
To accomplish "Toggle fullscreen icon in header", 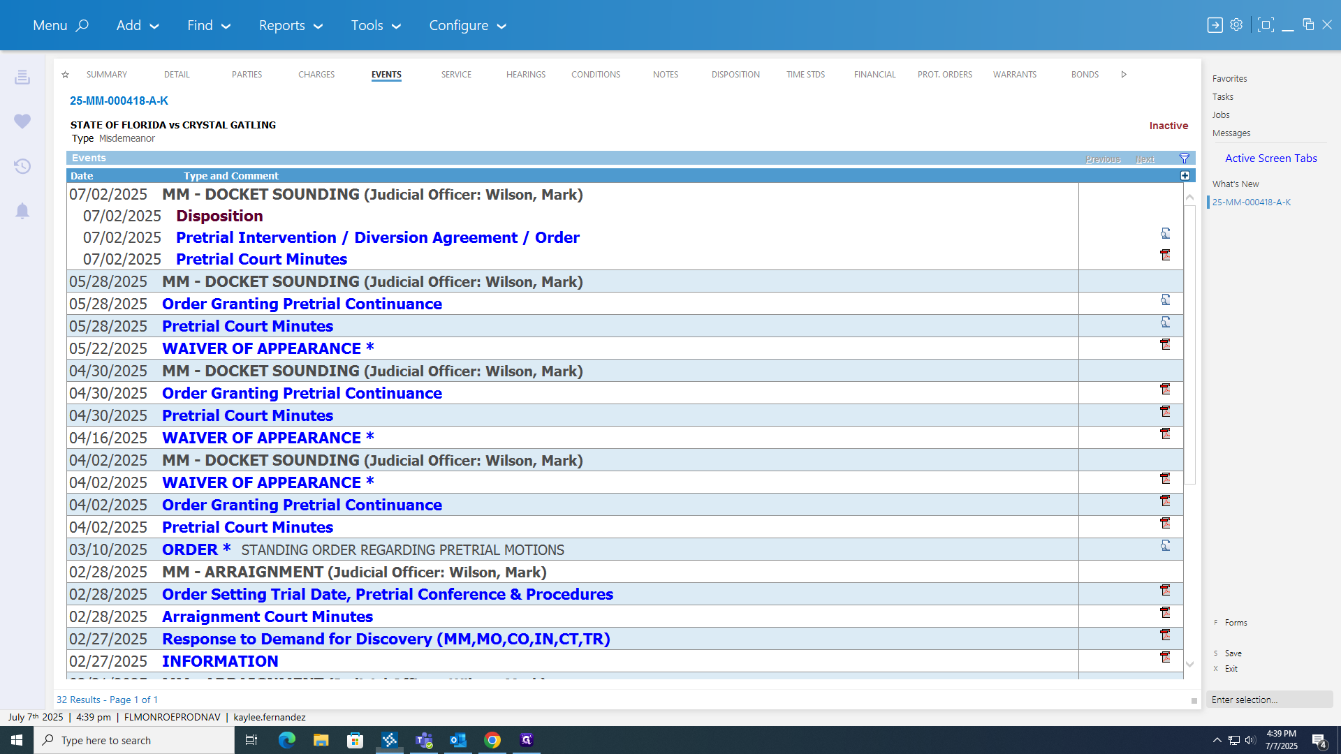I will tap(1265, 25).
